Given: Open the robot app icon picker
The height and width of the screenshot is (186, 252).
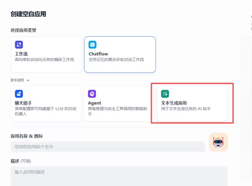Looking at the screenshot, I should point(218,142).
